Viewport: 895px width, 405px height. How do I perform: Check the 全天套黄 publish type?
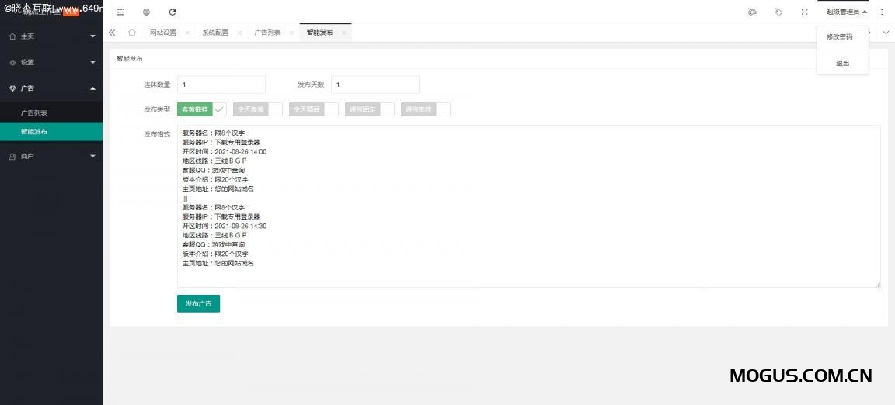point(257,109)
